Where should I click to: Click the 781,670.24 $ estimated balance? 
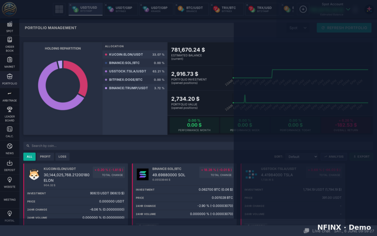pyautogui.click(x=188, y=50)
